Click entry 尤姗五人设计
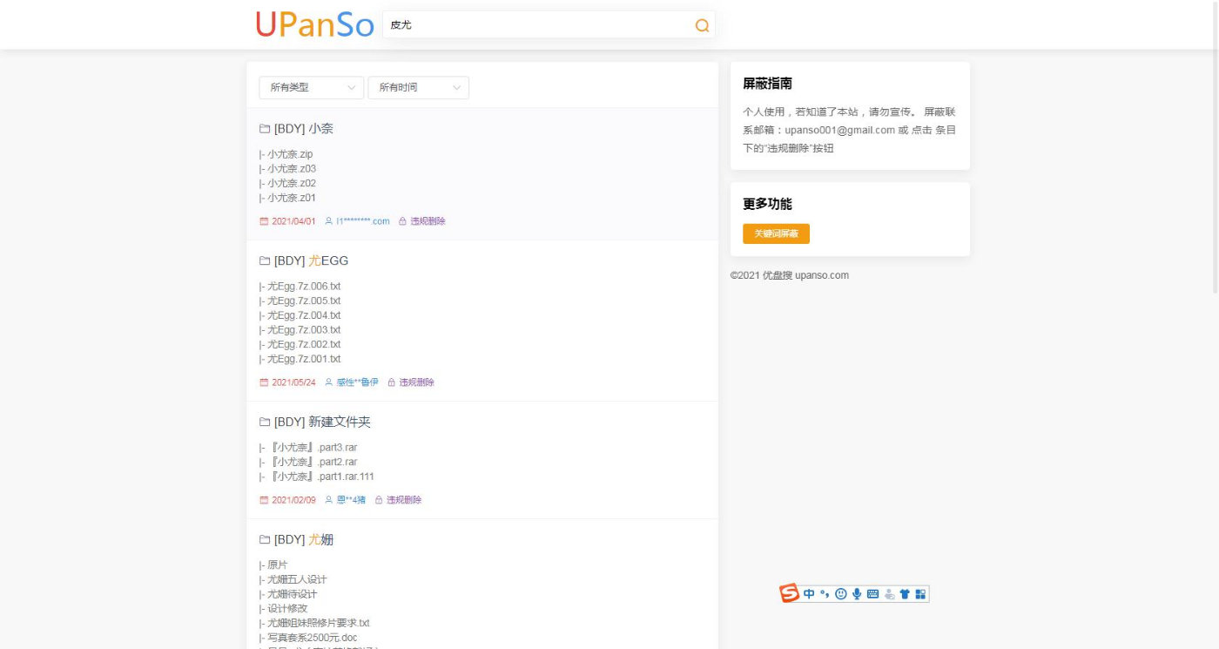The width and height of the screenshot is (1219, 649). pos(297,579)
